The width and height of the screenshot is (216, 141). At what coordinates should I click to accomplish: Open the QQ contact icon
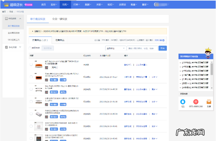pos(183,102)
